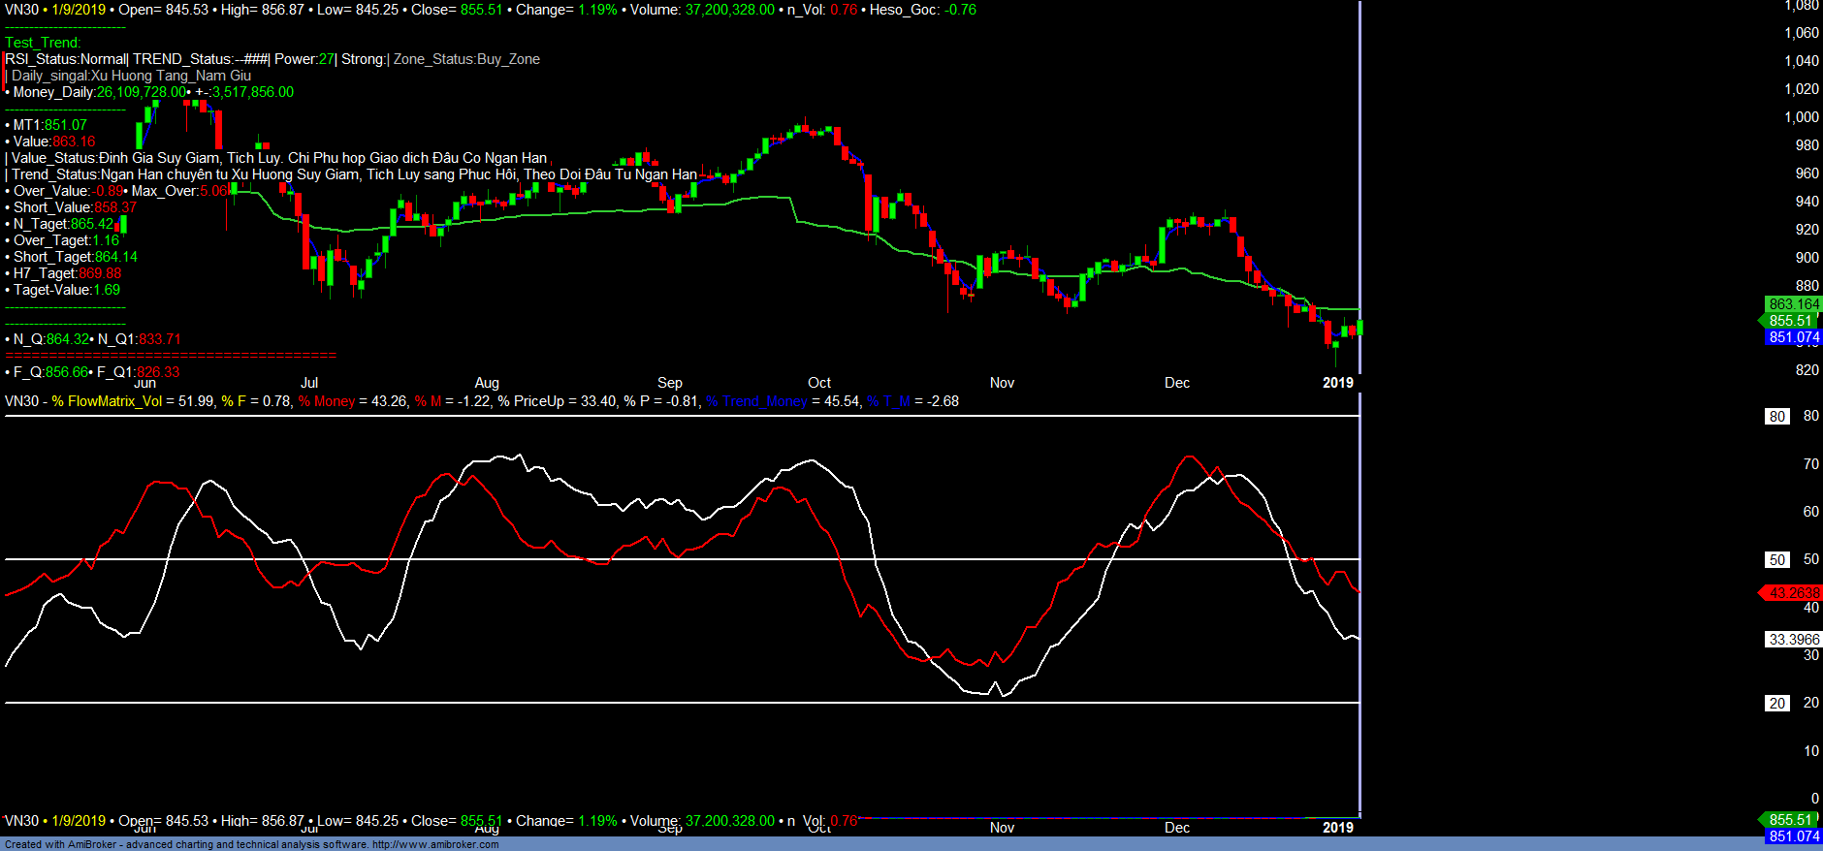Click the bold 2019 label under price chart
This screenshot has width=1823, height=851.
[1337, 383]
